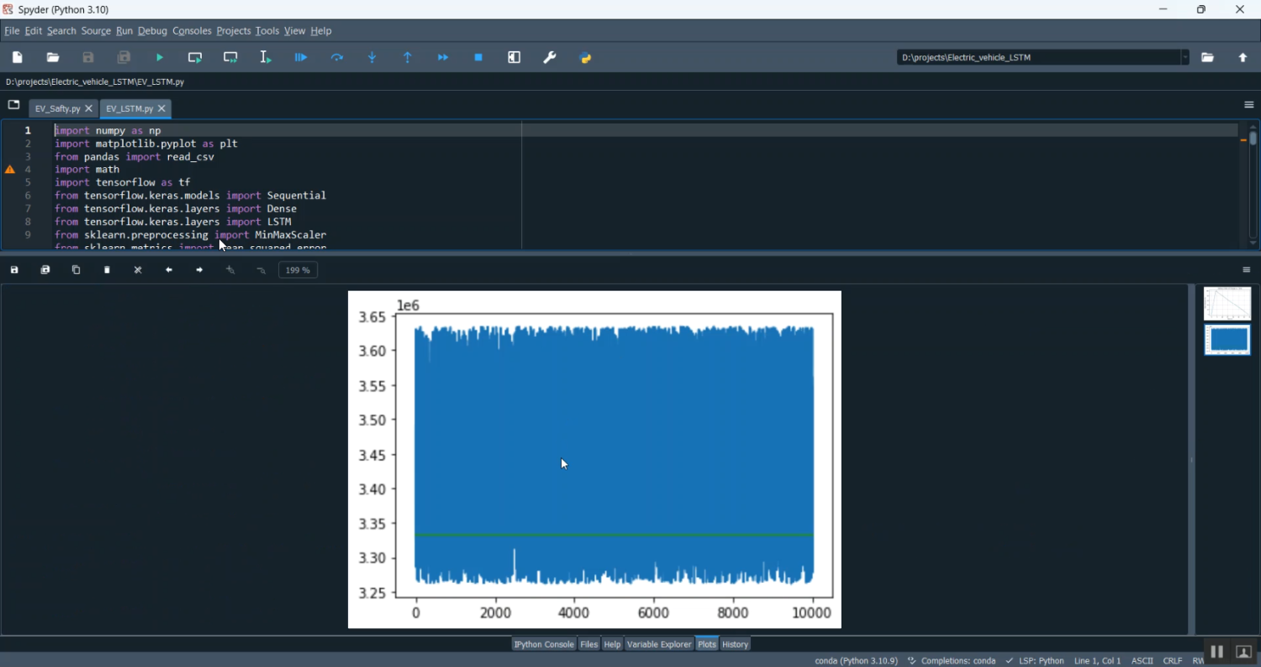This screenshot has width=1261, height=667.
Task: Switch to the EV_Safty.py editor tab
Action: point(57,109)
